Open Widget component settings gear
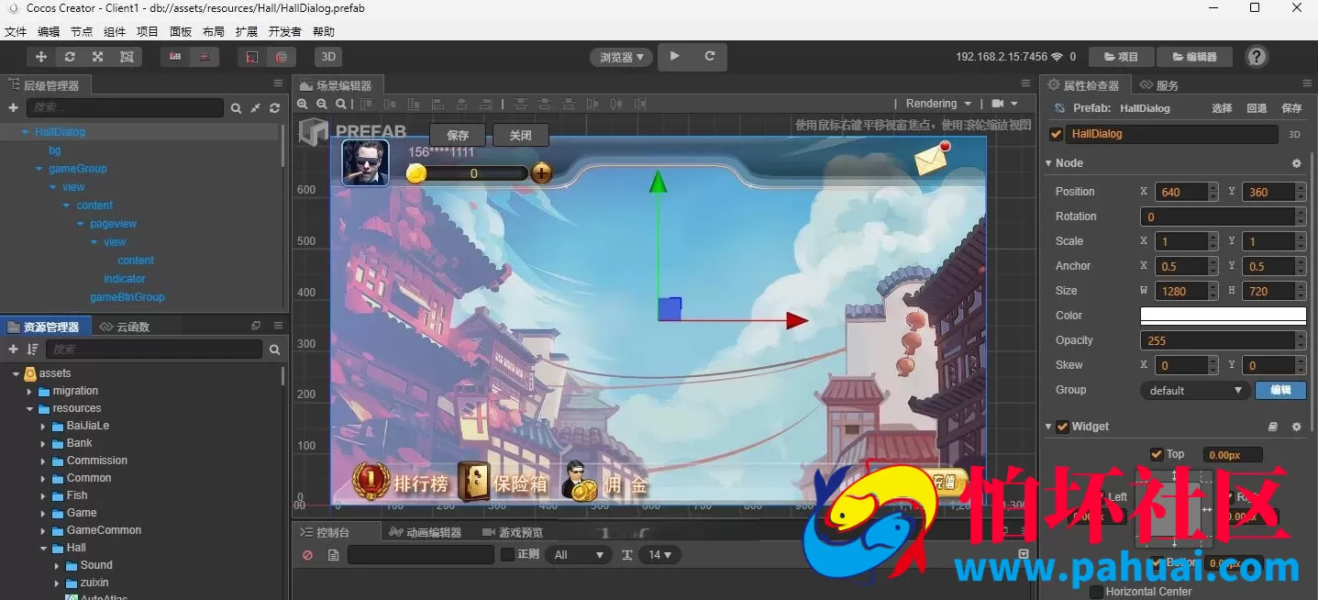Viewport: 1318px width, 600px height. pos(1296,427)
